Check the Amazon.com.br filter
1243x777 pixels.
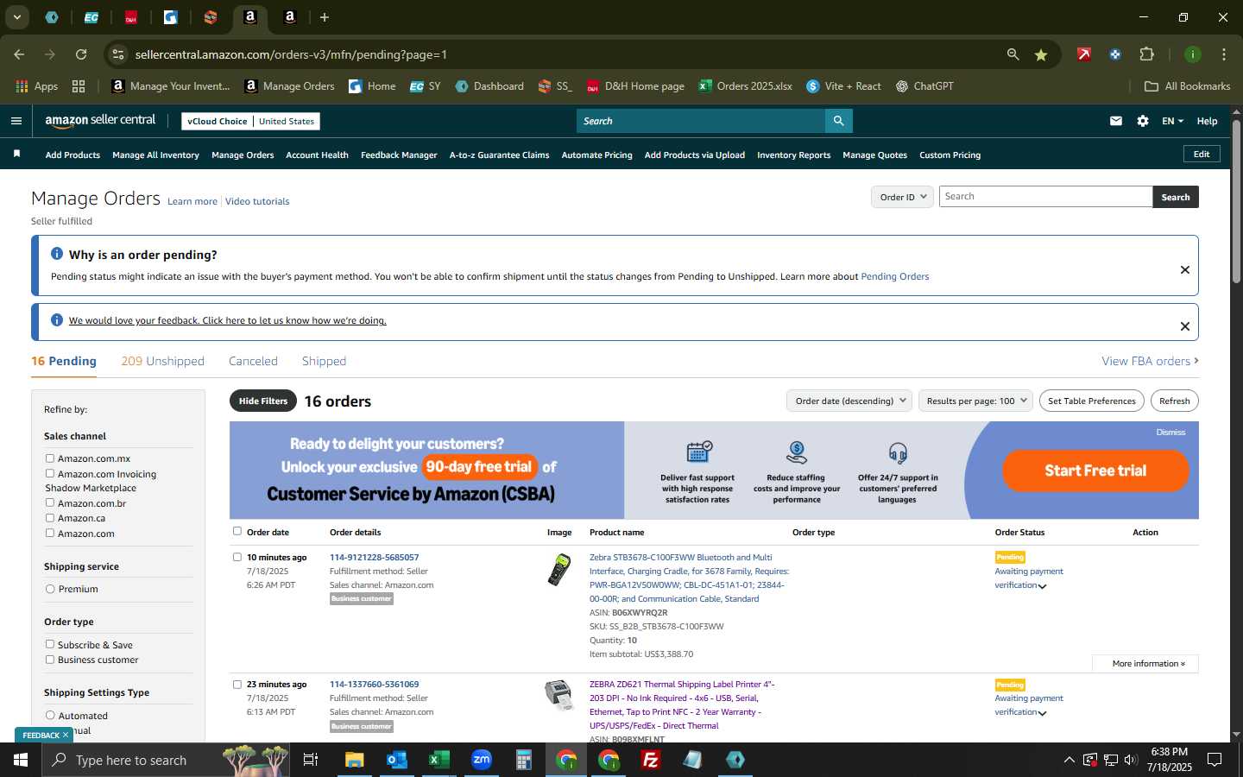point(50,502)
